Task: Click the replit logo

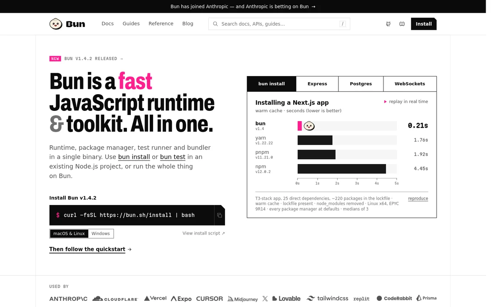Action: (x=361, y=299)
